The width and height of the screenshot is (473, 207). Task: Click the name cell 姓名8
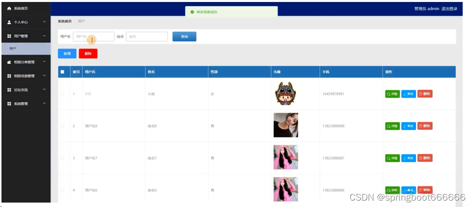[153, 126]
